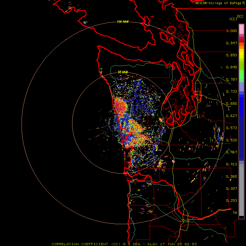Click the NEXLAB-College of DuPage label

(218, 3)
